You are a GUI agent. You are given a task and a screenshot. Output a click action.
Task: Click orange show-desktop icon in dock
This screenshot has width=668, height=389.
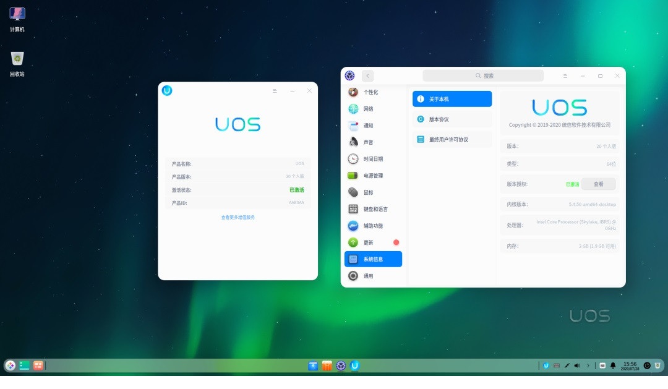click(x=38, y=365)
